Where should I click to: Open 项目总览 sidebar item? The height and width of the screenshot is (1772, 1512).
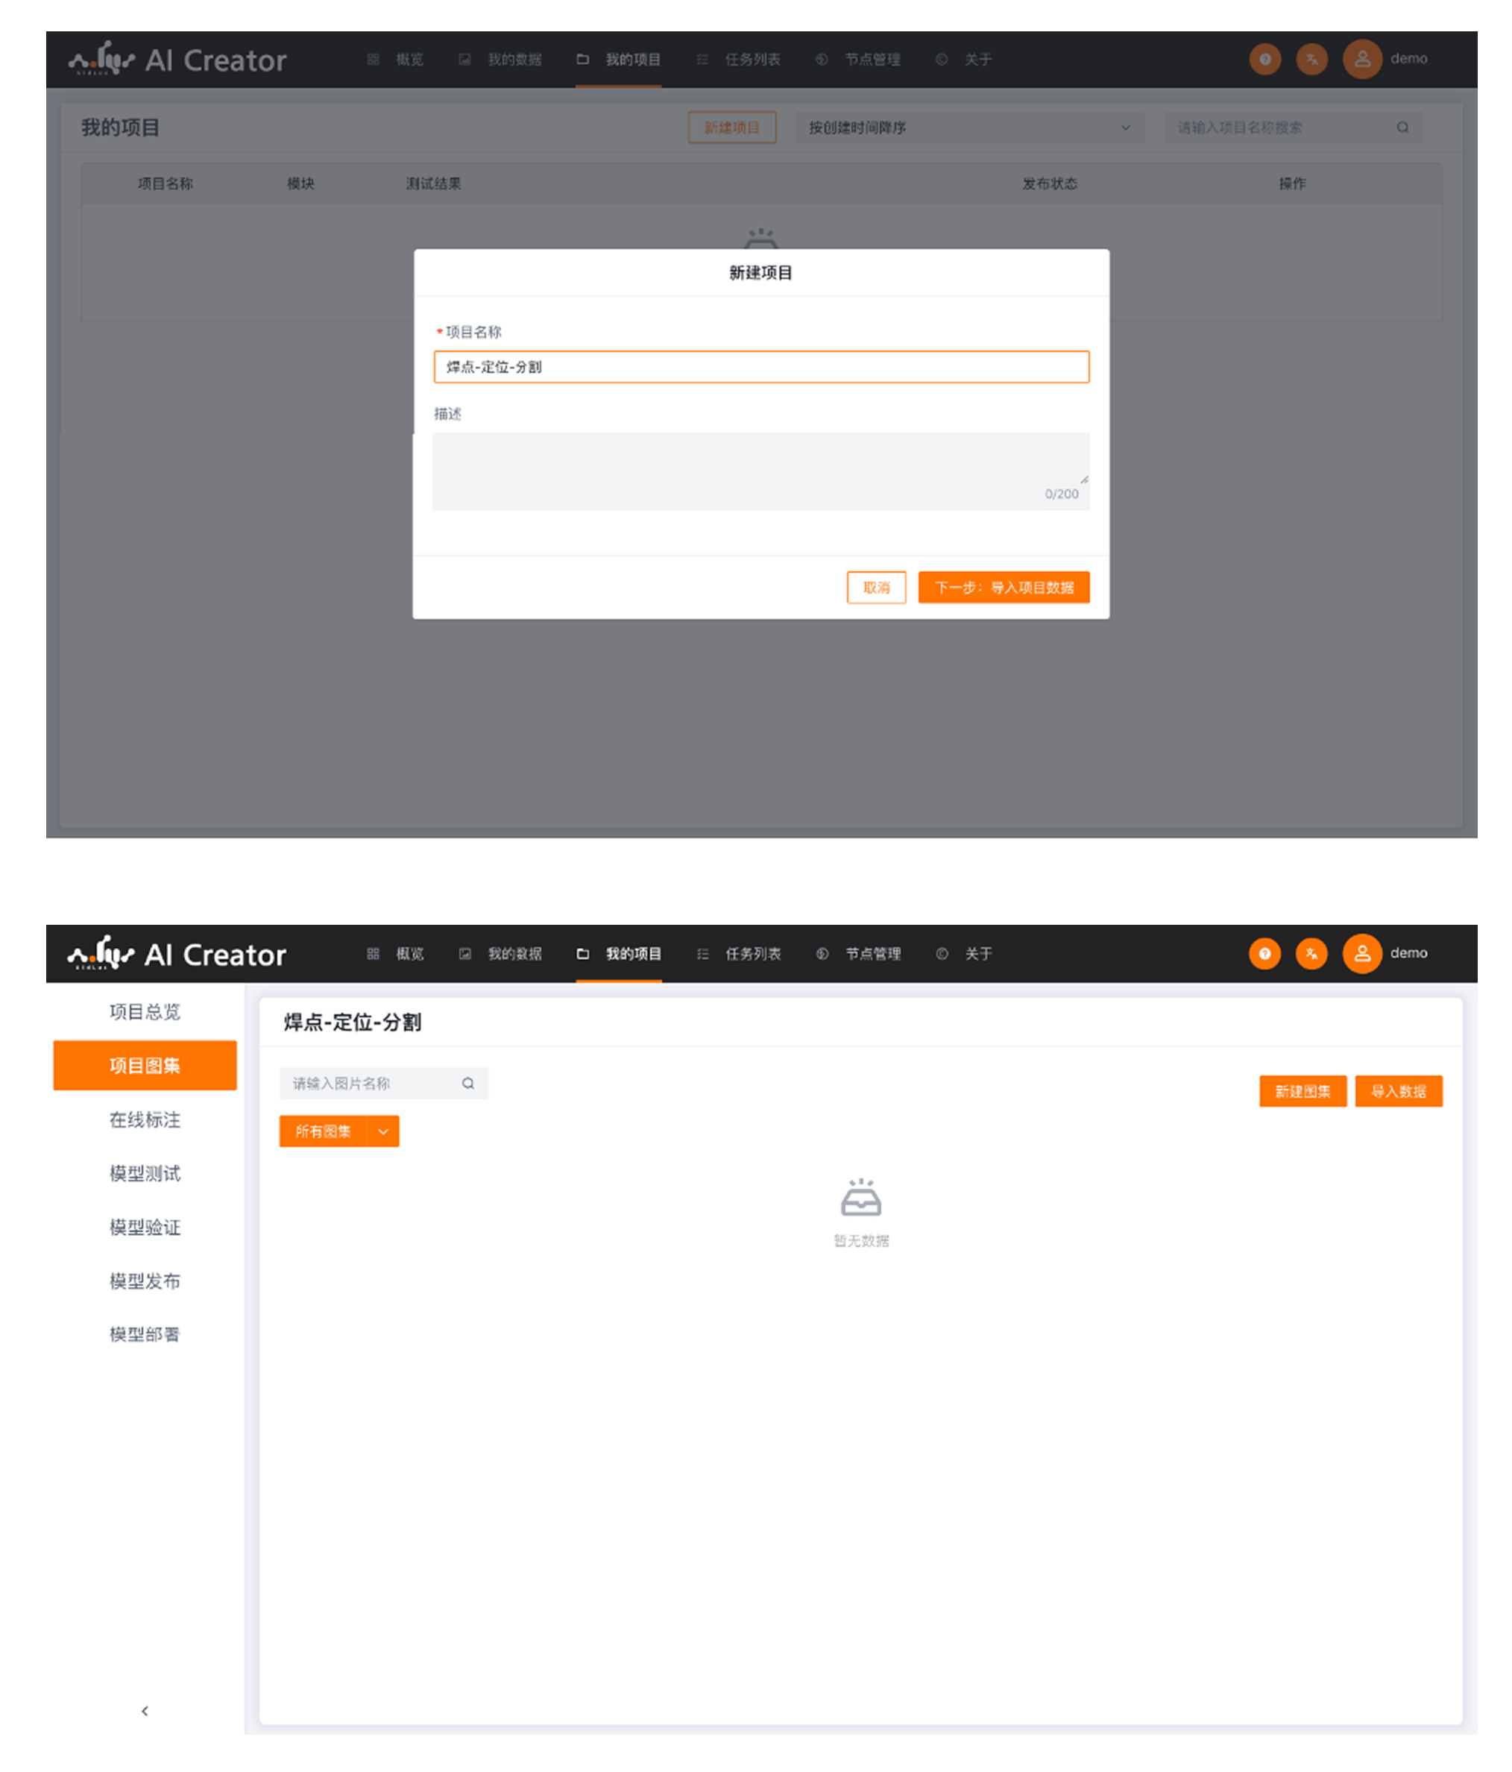point(145,1012)
